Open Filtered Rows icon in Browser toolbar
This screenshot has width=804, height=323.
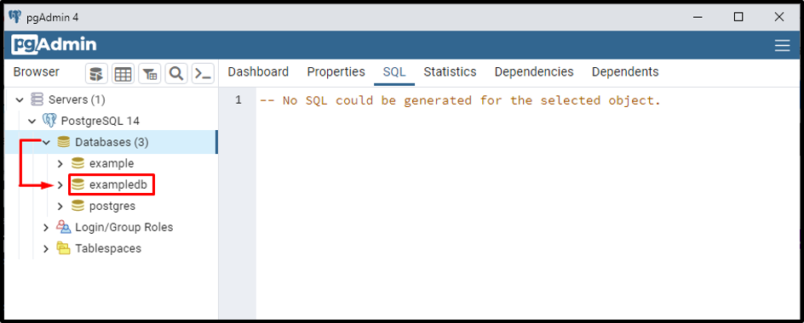(149, 74)
